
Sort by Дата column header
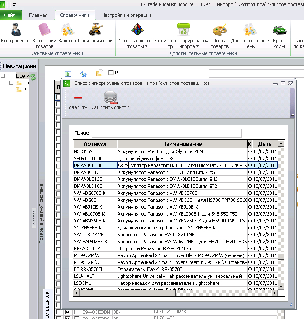tap(265, 144)
